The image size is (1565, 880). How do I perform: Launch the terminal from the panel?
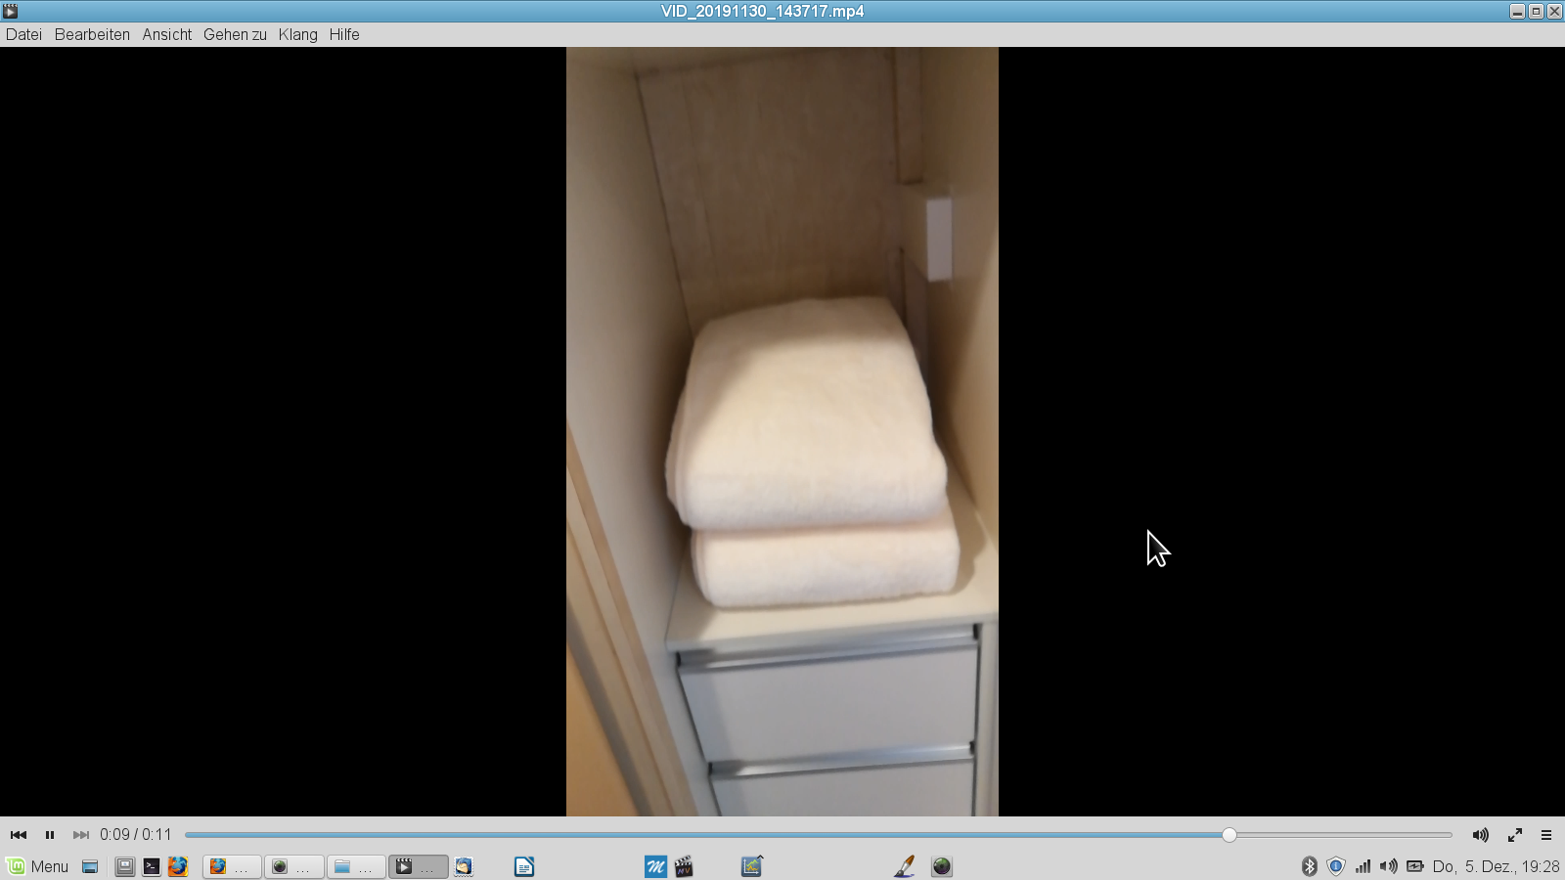pyautogui.click(x=152, y=866)
